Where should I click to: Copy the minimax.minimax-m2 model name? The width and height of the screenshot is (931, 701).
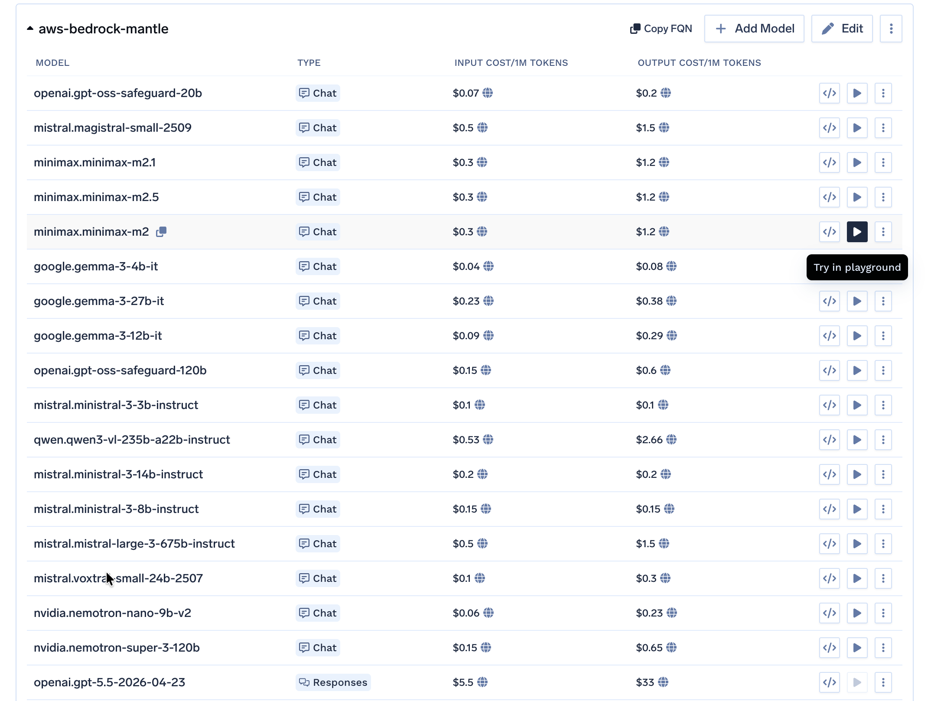point(161,232)
